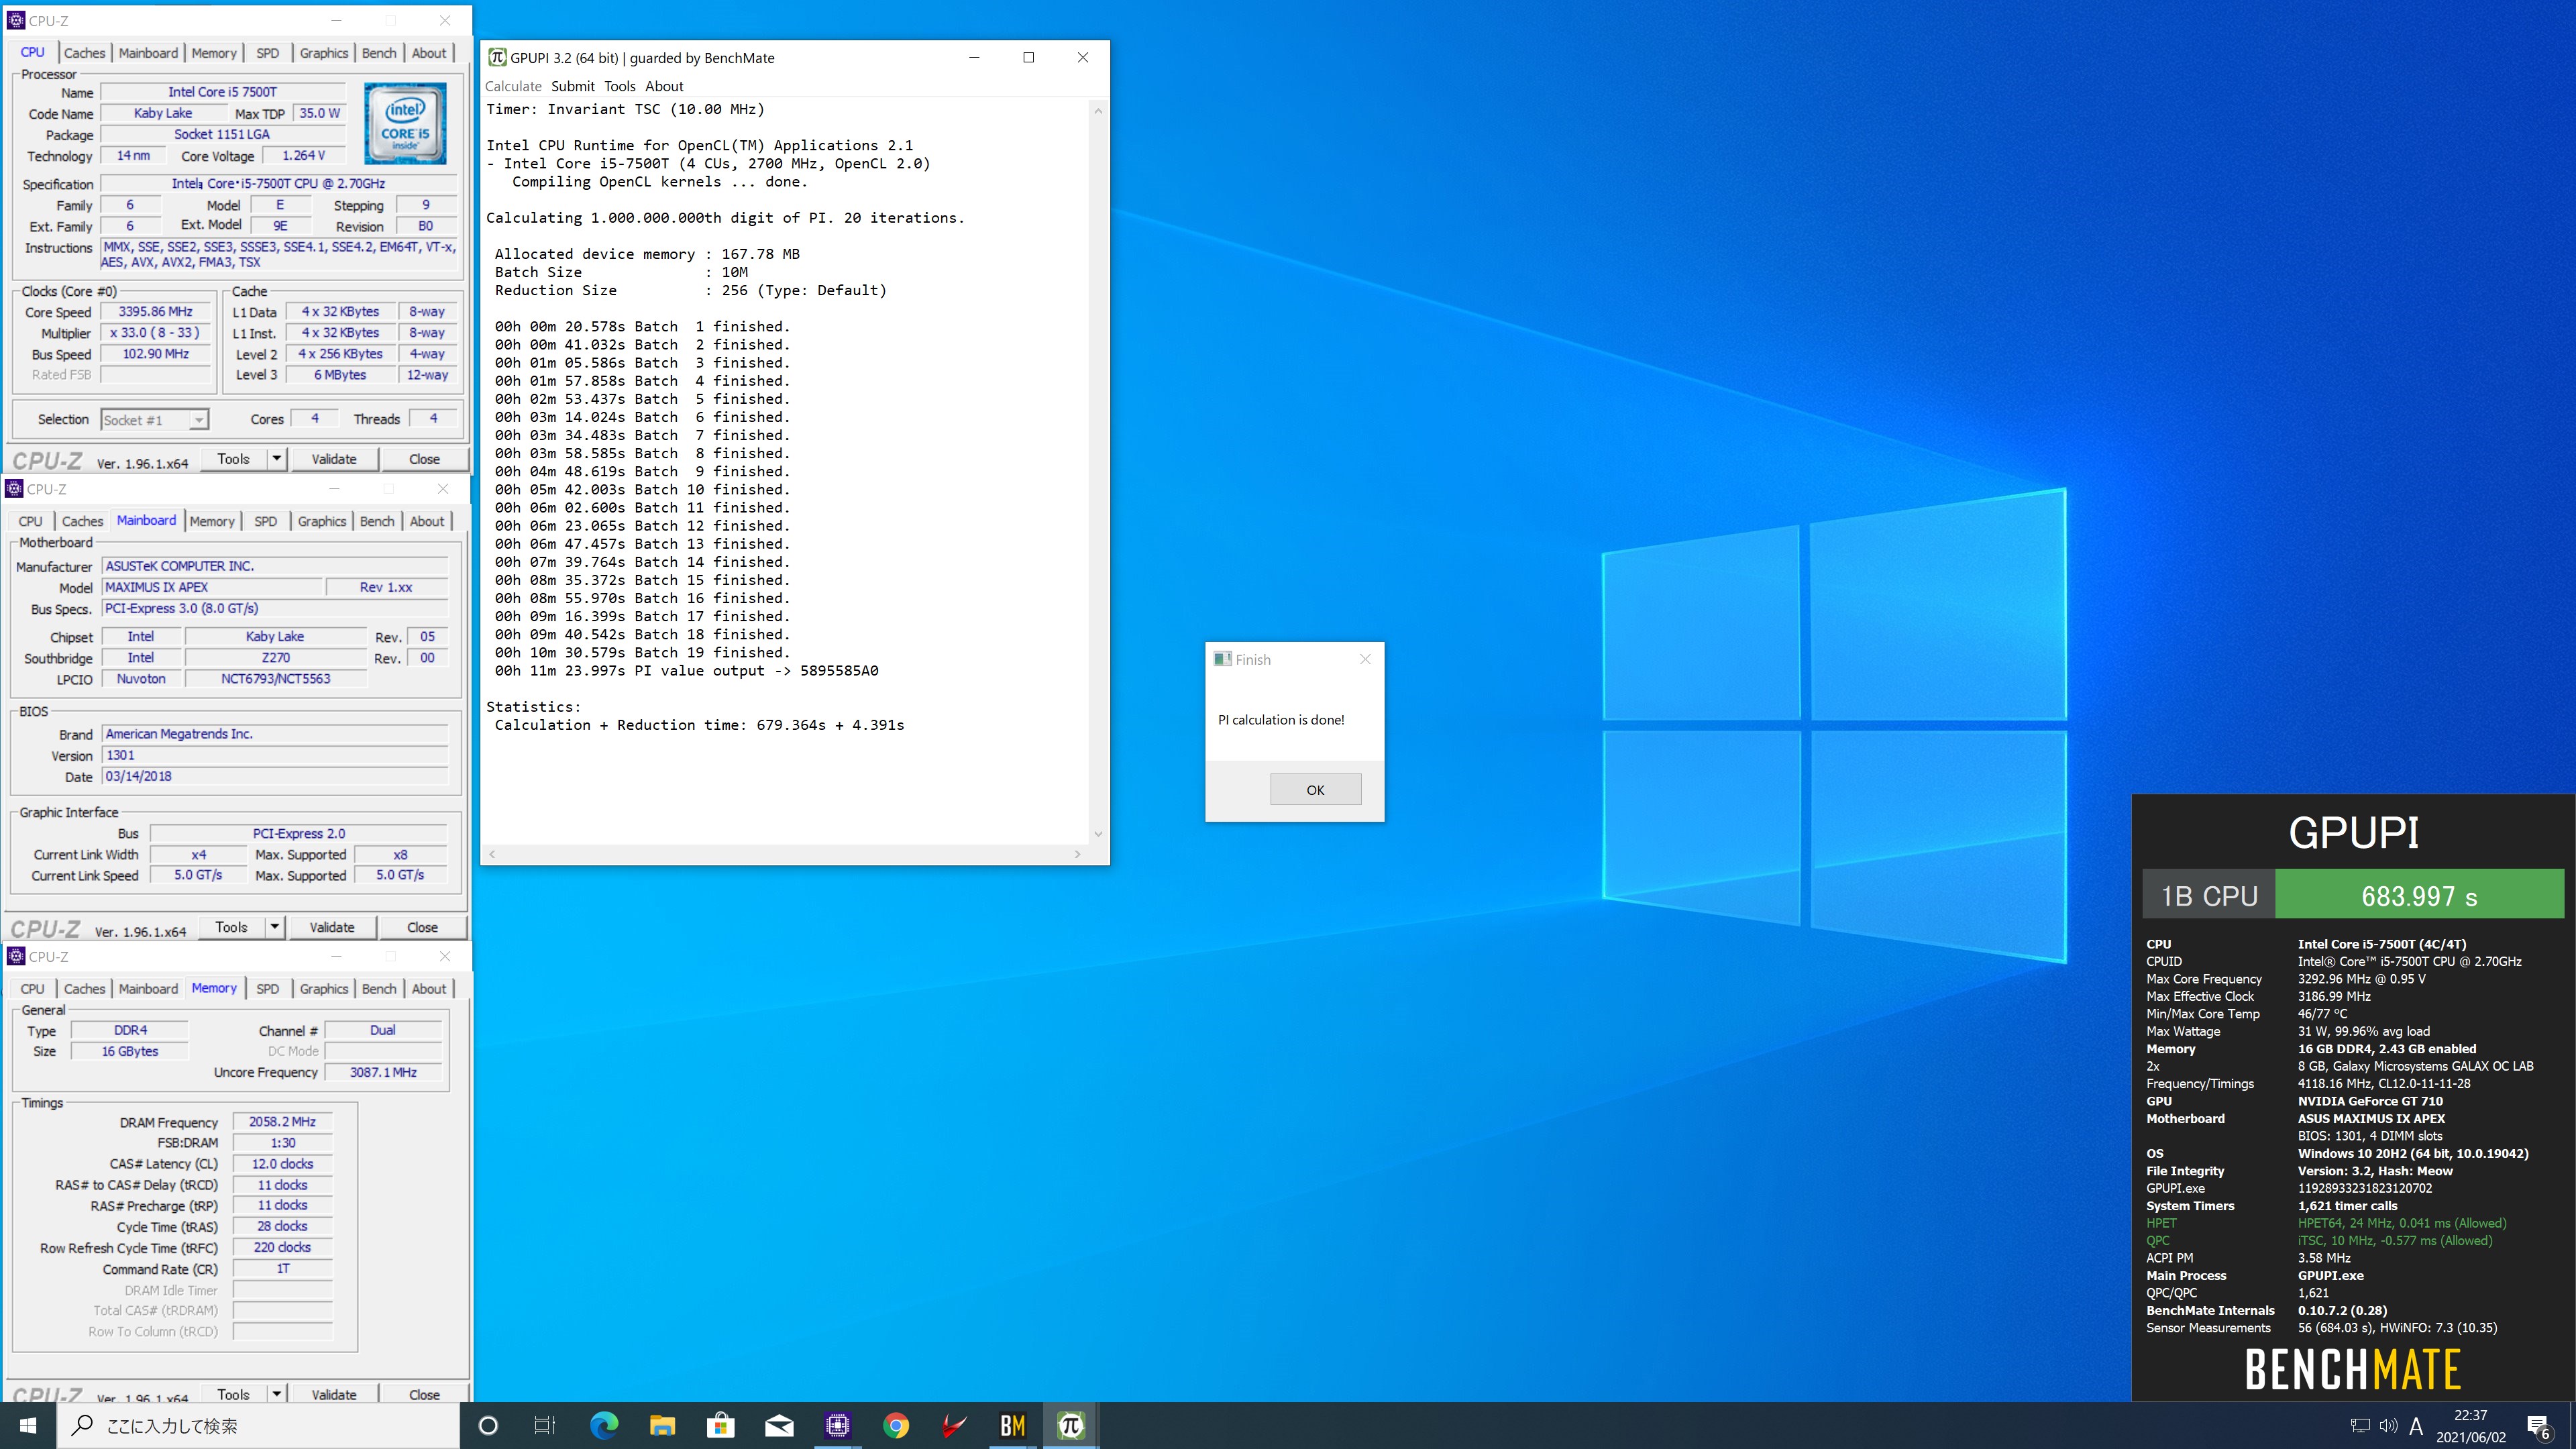Open the network status tray icon
This screenshot has height=1449, width=2576.
(2360, 1425)
